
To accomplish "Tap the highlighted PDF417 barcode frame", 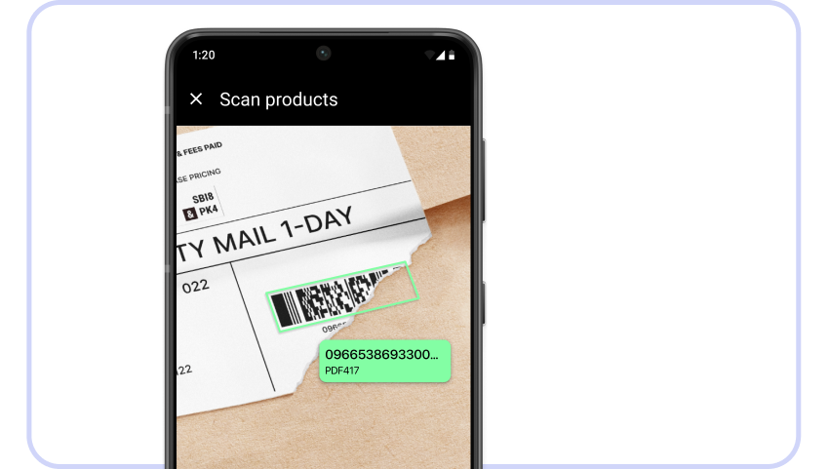I will (x=342, y=296).
